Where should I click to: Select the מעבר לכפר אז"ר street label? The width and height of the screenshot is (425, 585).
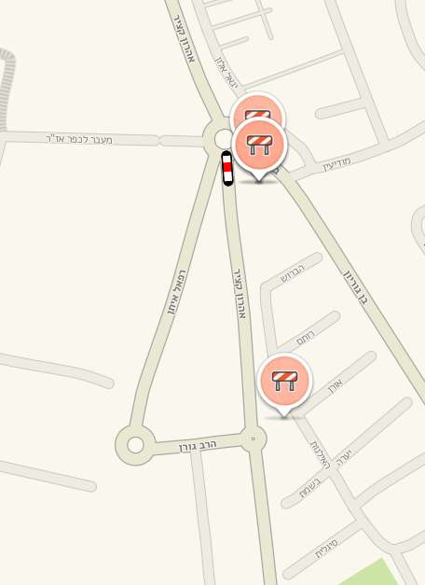tap(79, 139)
